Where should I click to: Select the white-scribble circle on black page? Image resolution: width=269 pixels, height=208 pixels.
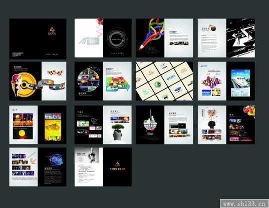pyautogui.click(x=117, y=39)
